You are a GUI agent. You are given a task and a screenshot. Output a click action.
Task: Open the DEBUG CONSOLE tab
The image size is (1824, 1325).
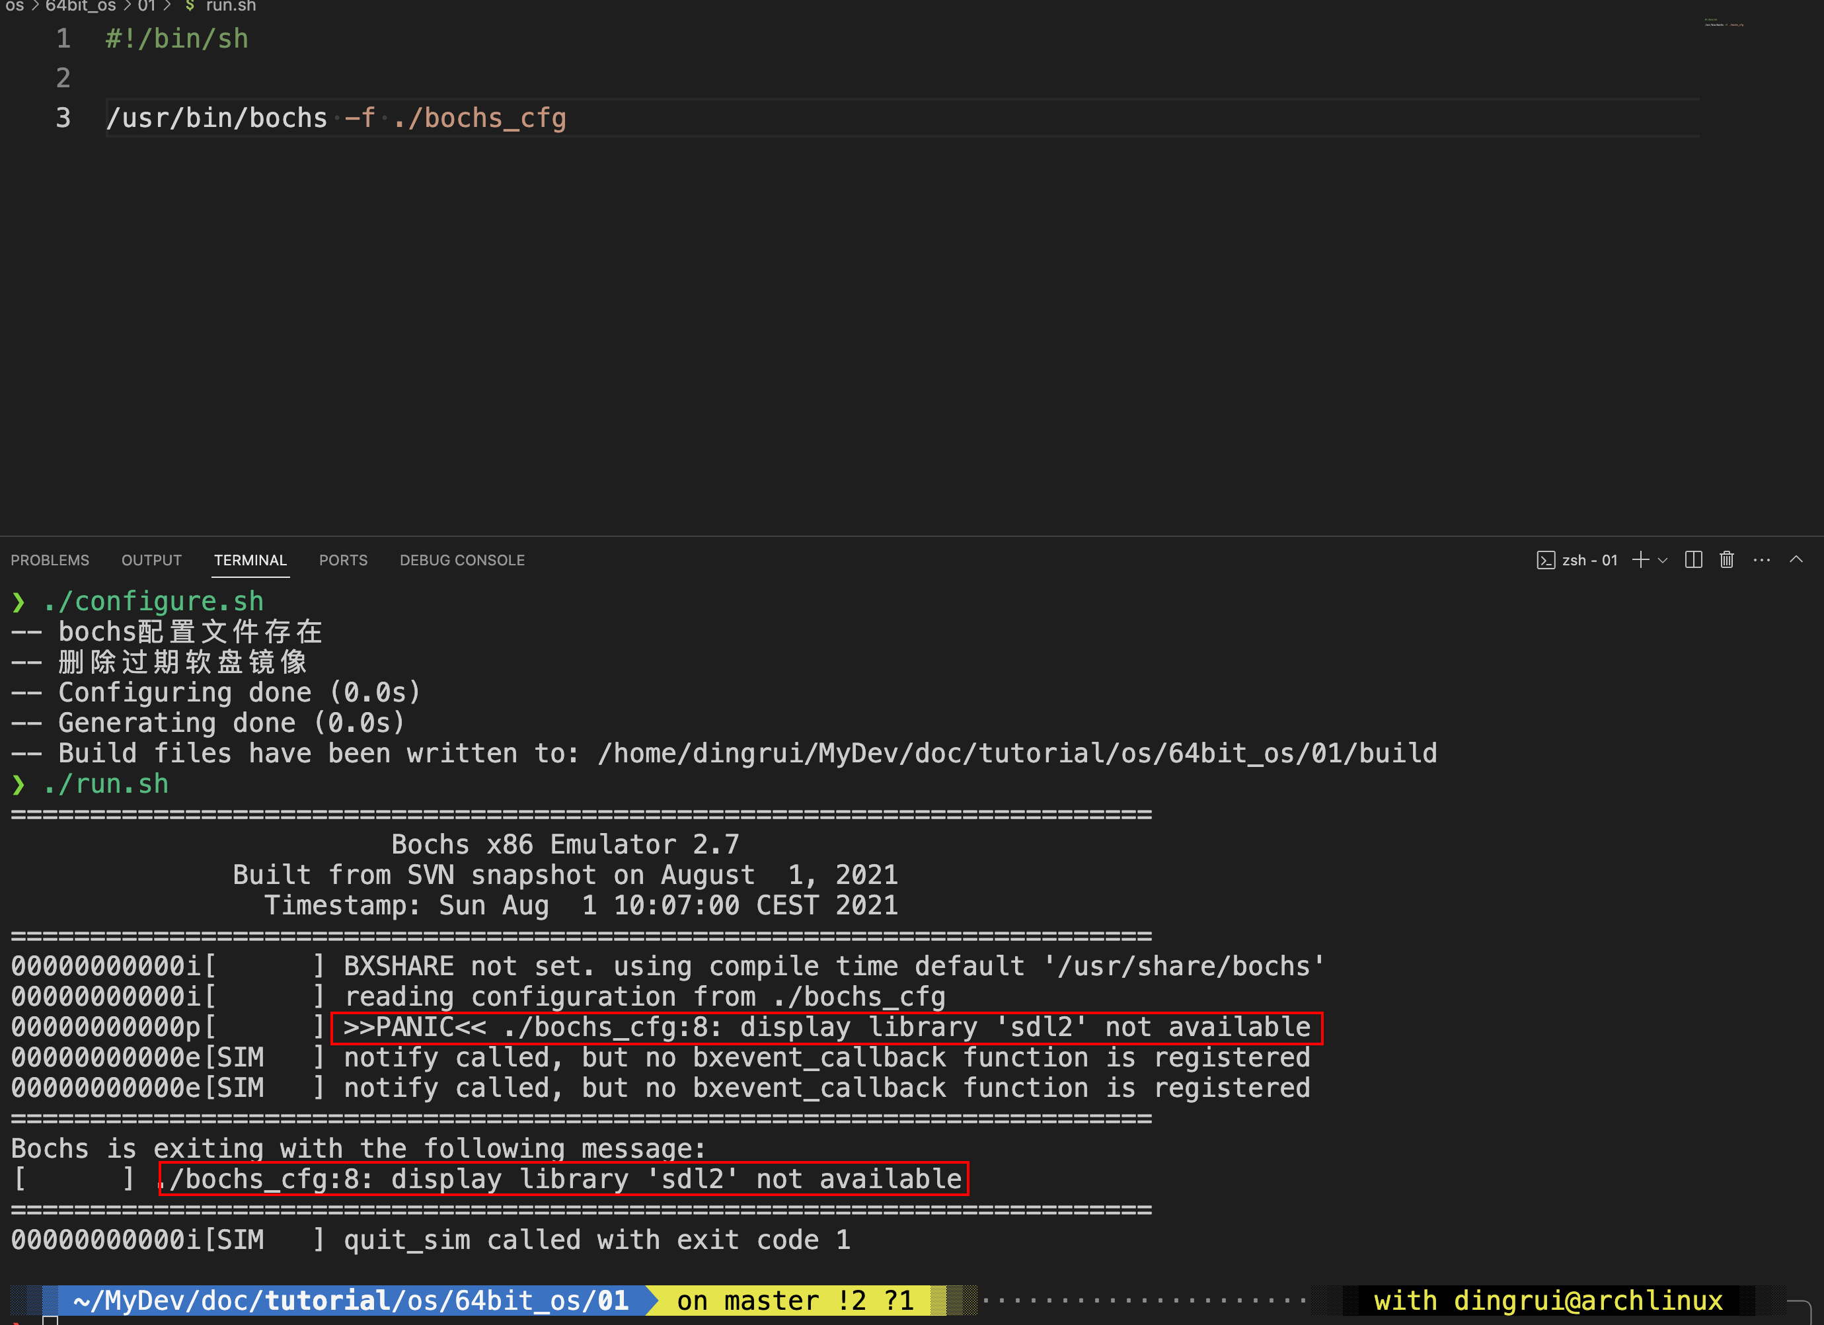tap(463, 560)
